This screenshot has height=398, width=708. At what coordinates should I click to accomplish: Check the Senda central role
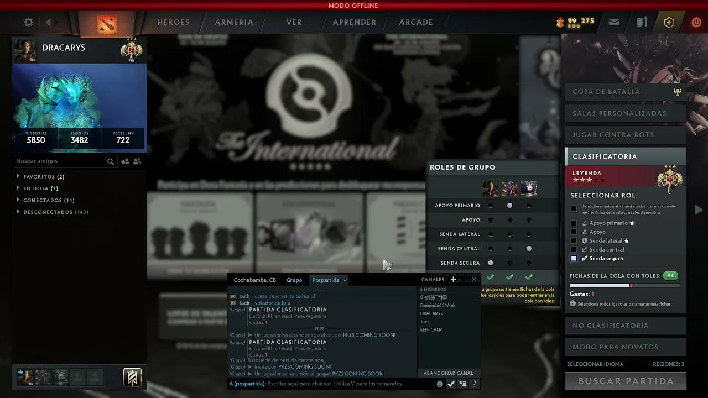coord(574,250)
